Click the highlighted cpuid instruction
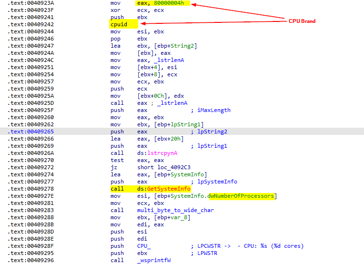 (119, 24)
